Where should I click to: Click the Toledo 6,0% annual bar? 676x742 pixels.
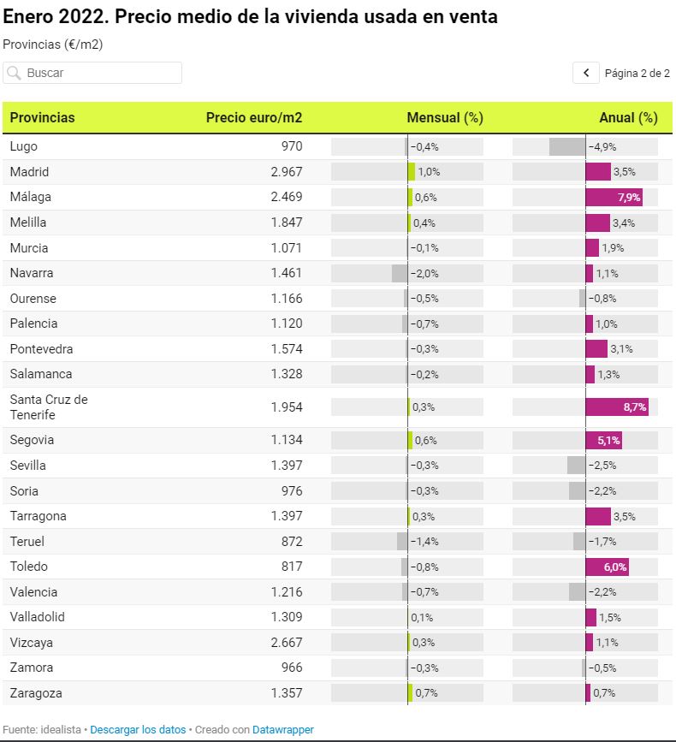pos(607,567)
